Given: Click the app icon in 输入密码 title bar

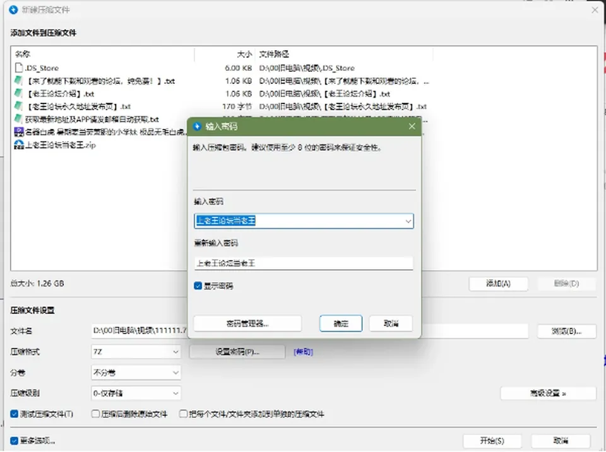Looking at the screenshot, I should coord(197,126).
